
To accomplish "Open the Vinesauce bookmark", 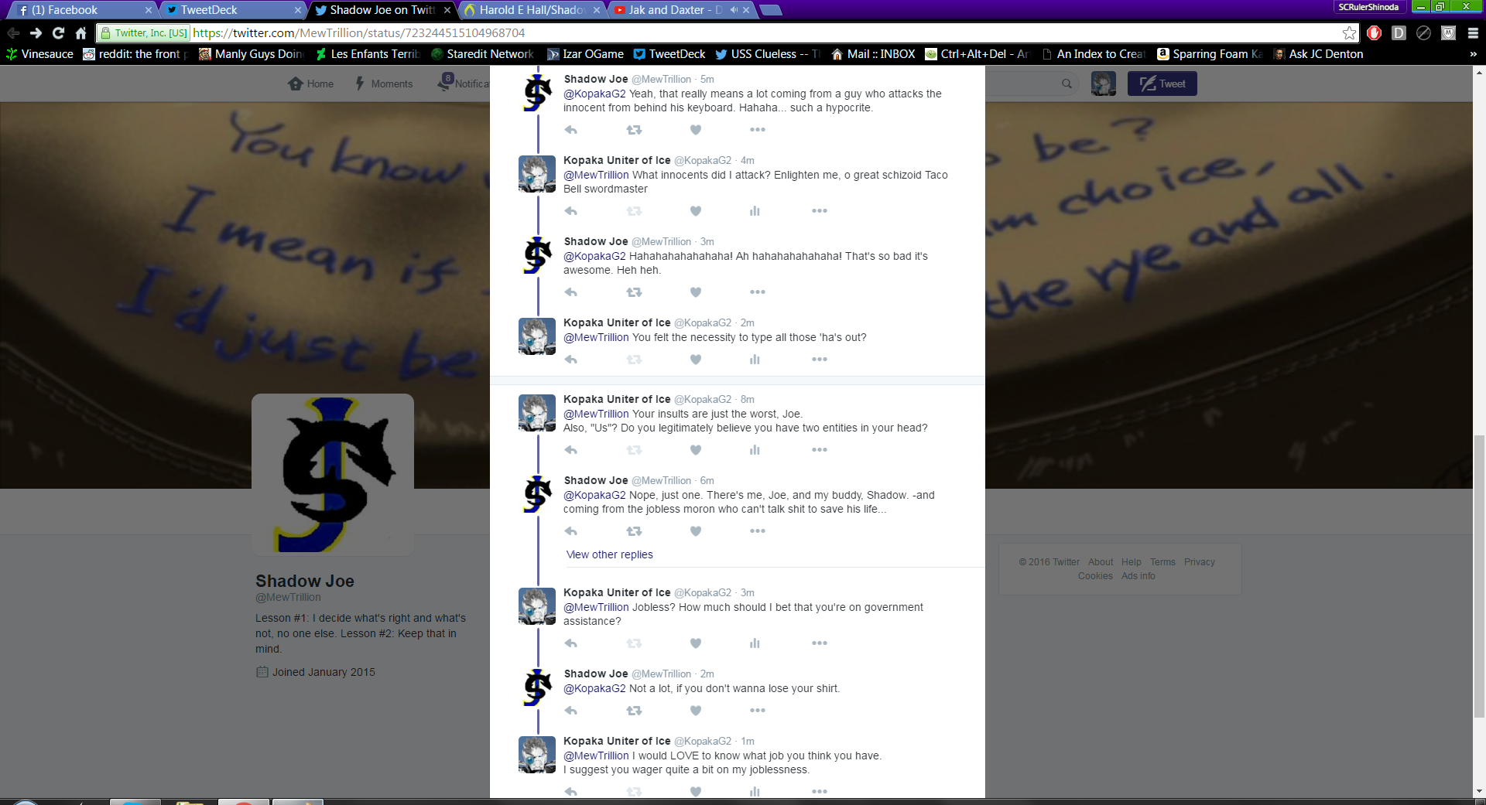I will [39, 54].
